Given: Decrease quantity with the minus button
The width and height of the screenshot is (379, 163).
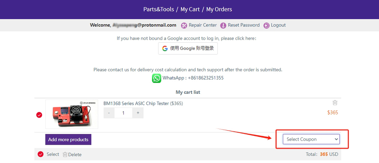Looking at the screenshot, I should [109, 113].
